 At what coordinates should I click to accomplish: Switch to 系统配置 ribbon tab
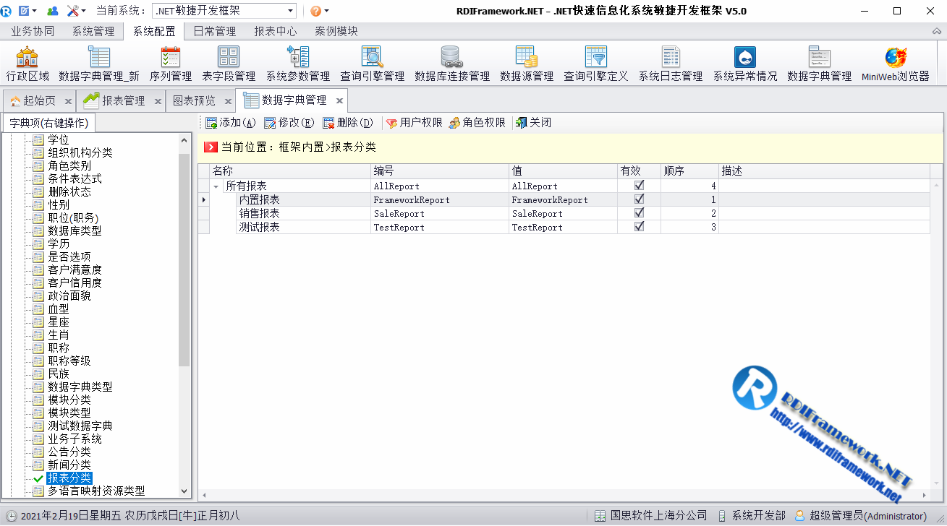pyautogui.click(x=154, y=31)
